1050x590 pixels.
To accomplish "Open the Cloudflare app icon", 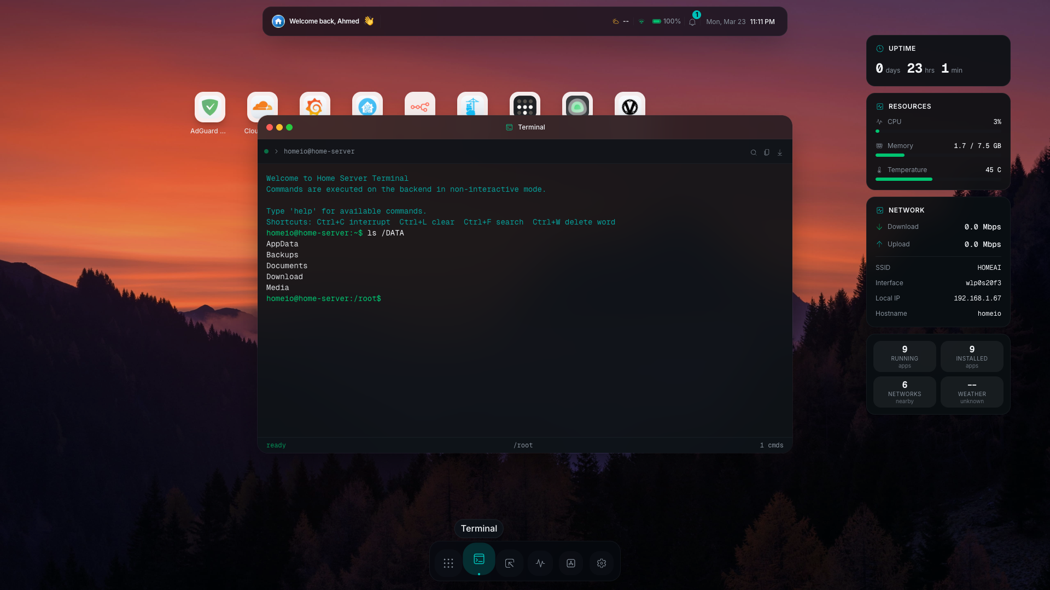I will click(x=262, y=107).
